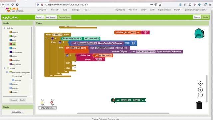Click the Upload File button

[x=18, y=112]
